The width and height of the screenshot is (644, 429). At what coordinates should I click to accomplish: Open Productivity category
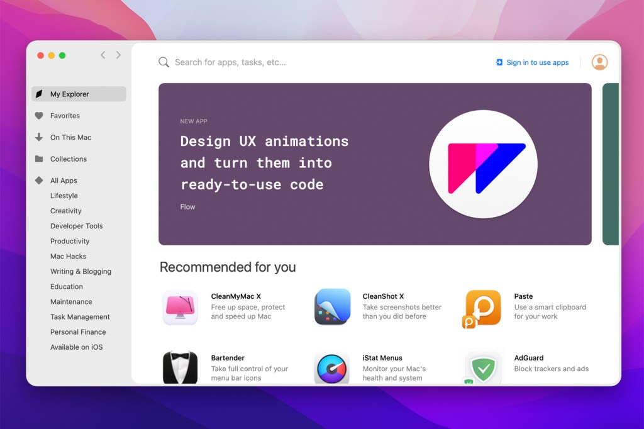(x=70, y=241)
